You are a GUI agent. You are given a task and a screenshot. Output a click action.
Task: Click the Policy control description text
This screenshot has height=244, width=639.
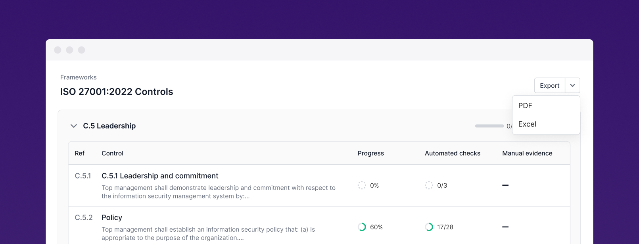coord(208,234)
